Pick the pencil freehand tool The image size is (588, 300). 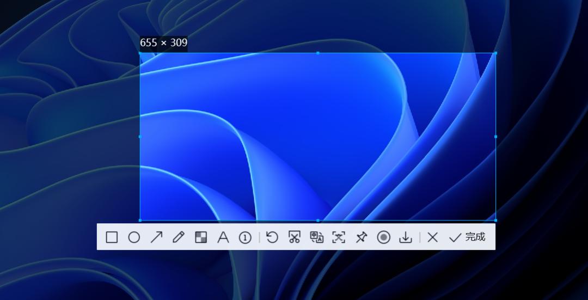179,237
